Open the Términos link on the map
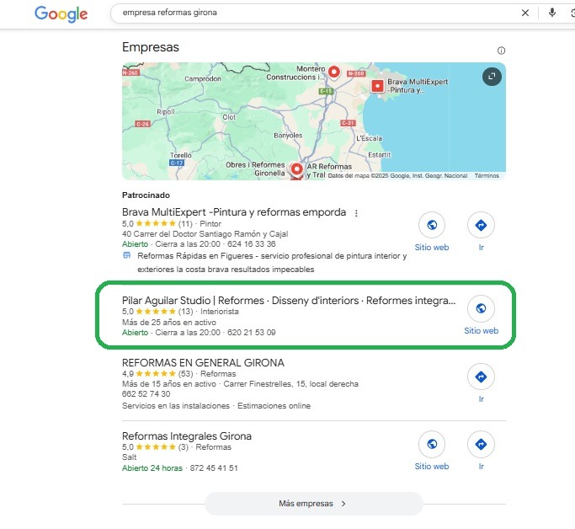The width and height of the screenshot is (575, 529). (x=487, y=176)
